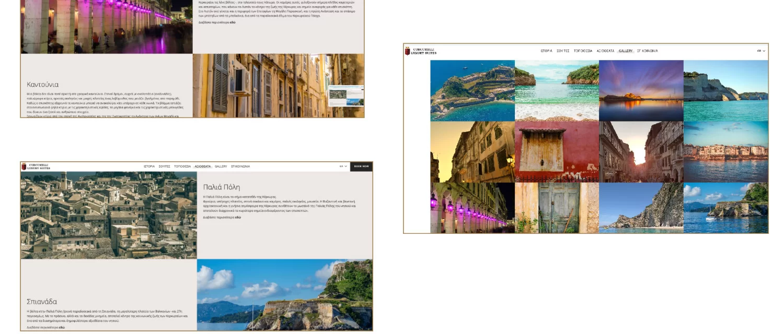Open the purple-lit arcade gallery thumbnail

pyautogui.click(x=472, y=207)
